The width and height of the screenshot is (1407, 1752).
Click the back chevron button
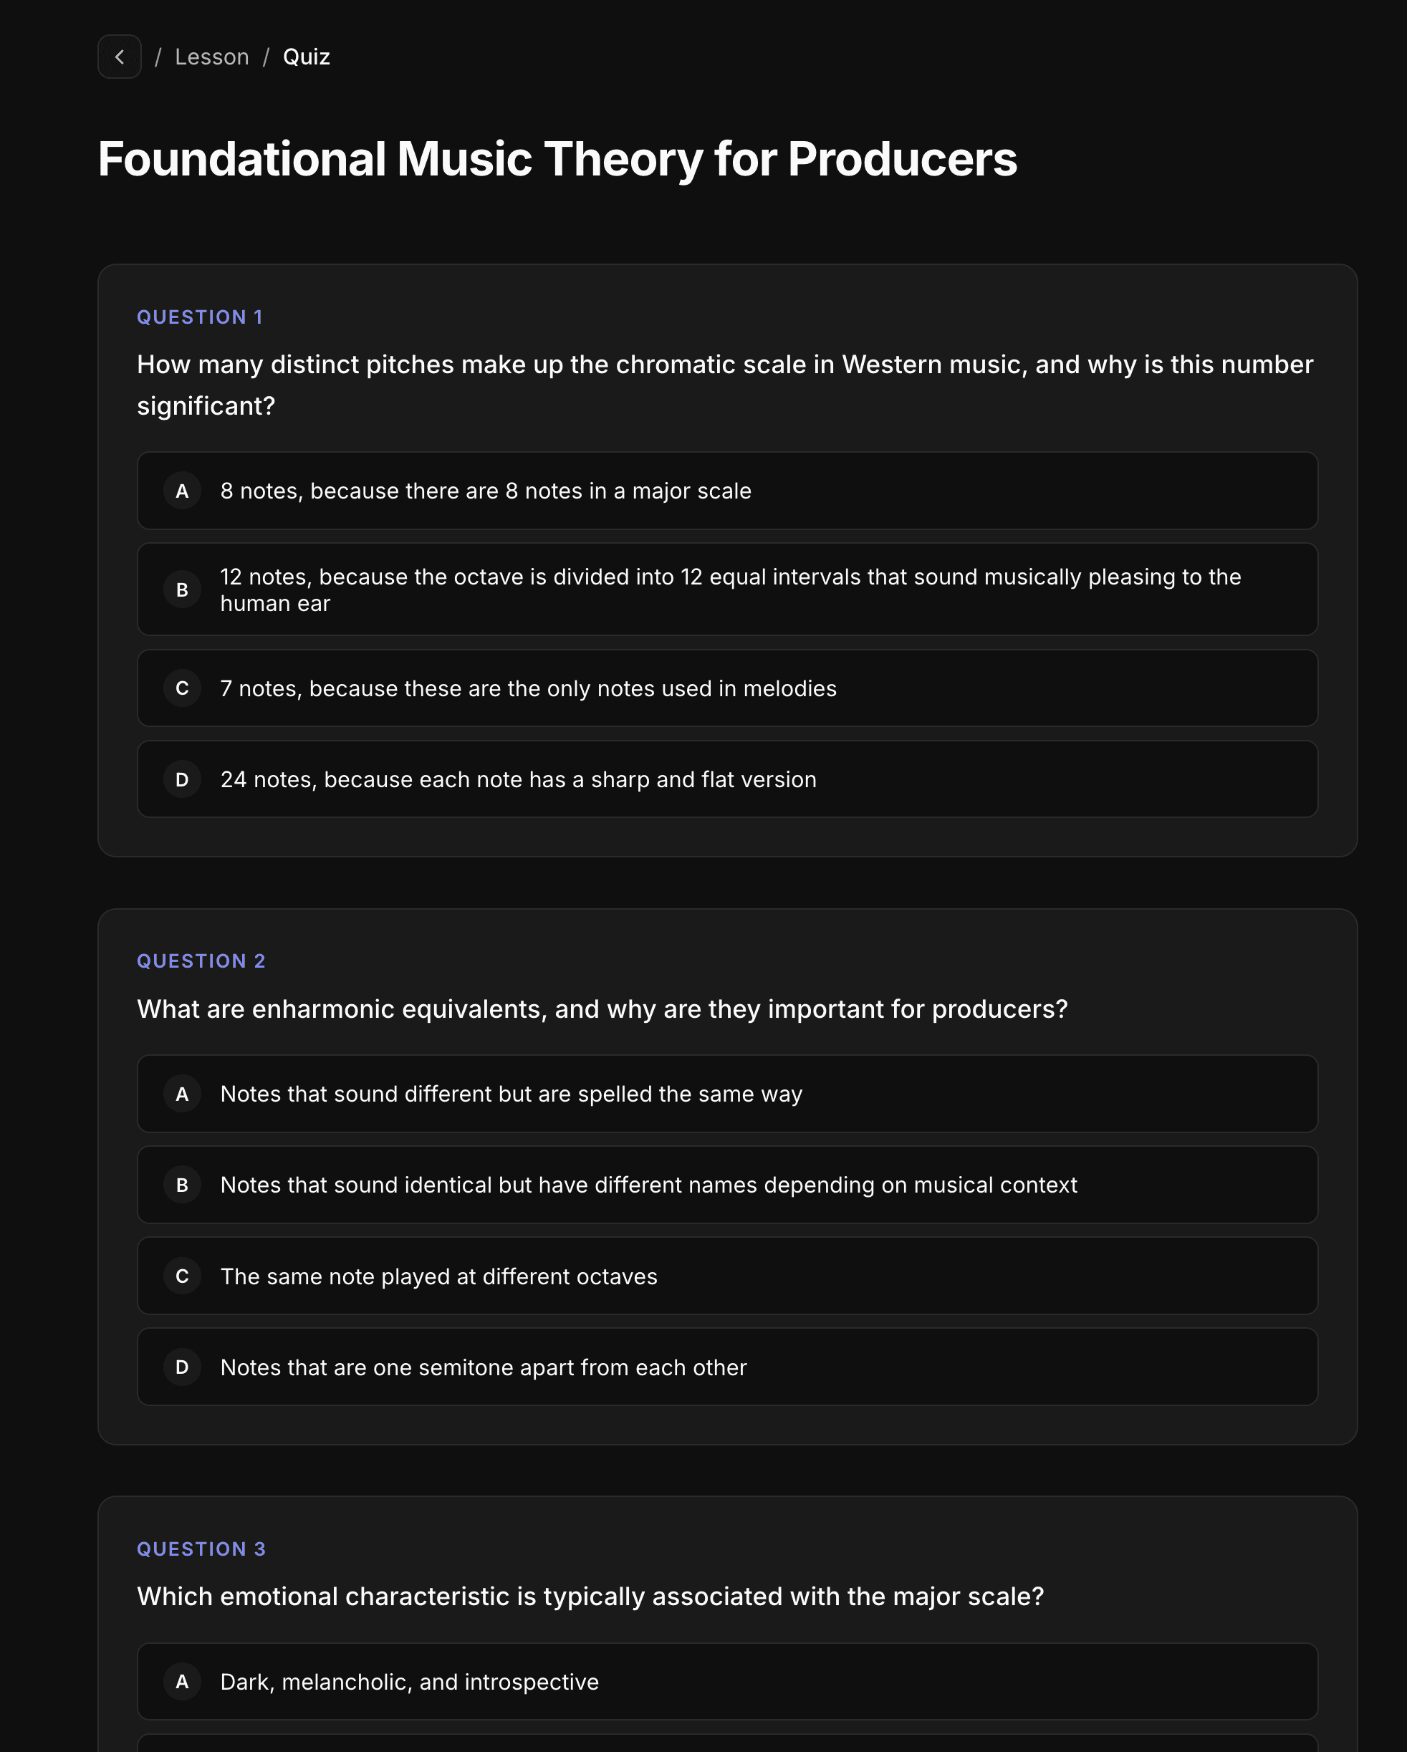coord(120,57)
